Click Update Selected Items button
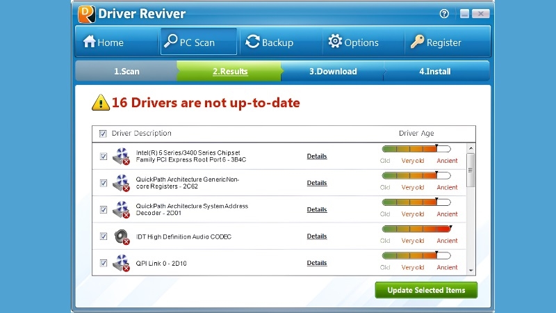556x313 pixels. point(426,290)
